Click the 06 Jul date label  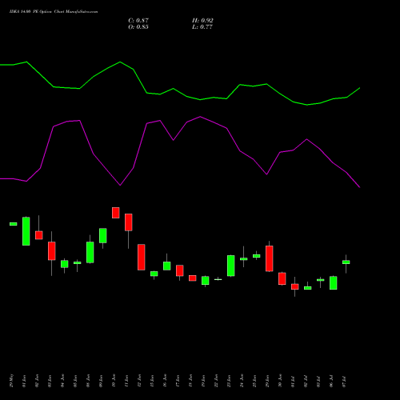point(331,381)
